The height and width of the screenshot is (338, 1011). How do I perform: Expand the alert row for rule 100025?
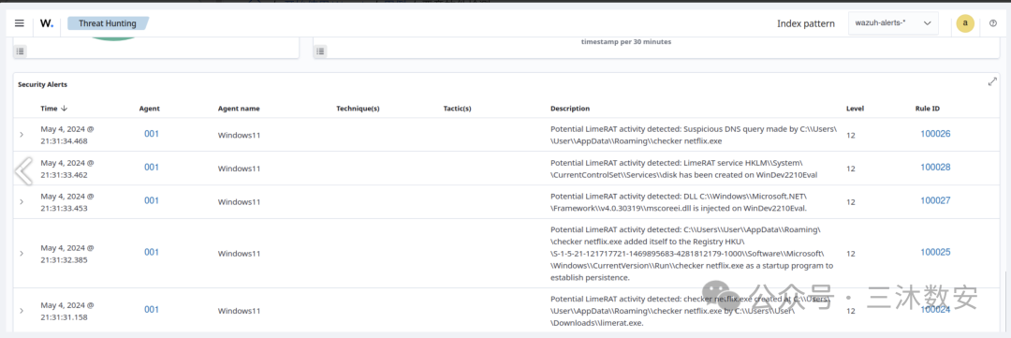pos(22,253)
